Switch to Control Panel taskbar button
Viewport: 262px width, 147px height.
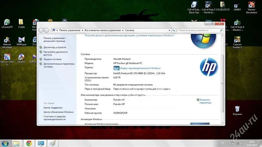click(41, 143)
